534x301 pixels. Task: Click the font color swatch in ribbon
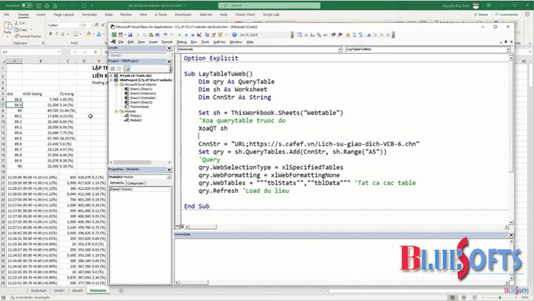pyautogui.click(x=98, y=34)
